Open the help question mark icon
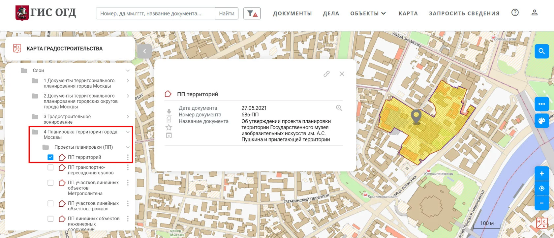This screenshot has height=238, width=554. coord(515,13)
